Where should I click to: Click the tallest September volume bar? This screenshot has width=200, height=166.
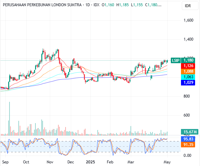pyautogui.click(x=10, y=119)
